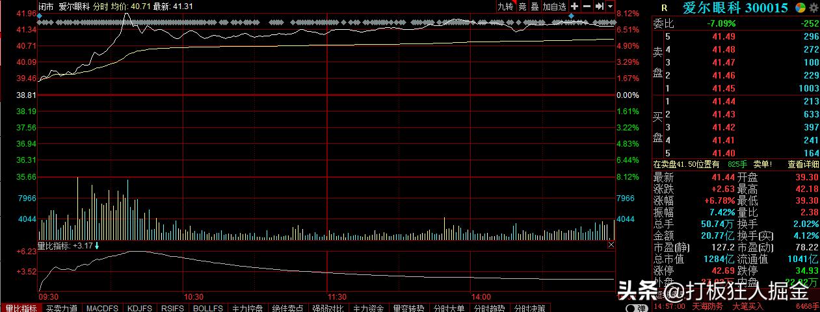This screenshot has width=820, height=312.
Task: Click the 市盈(动) value 78.22
Action: tap(807, 247)
